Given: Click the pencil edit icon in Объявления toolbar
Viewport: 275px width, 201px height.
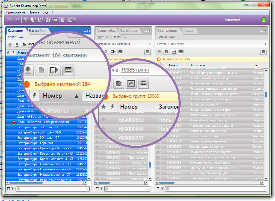Looking at the screenshot, I should pos(167,52).
